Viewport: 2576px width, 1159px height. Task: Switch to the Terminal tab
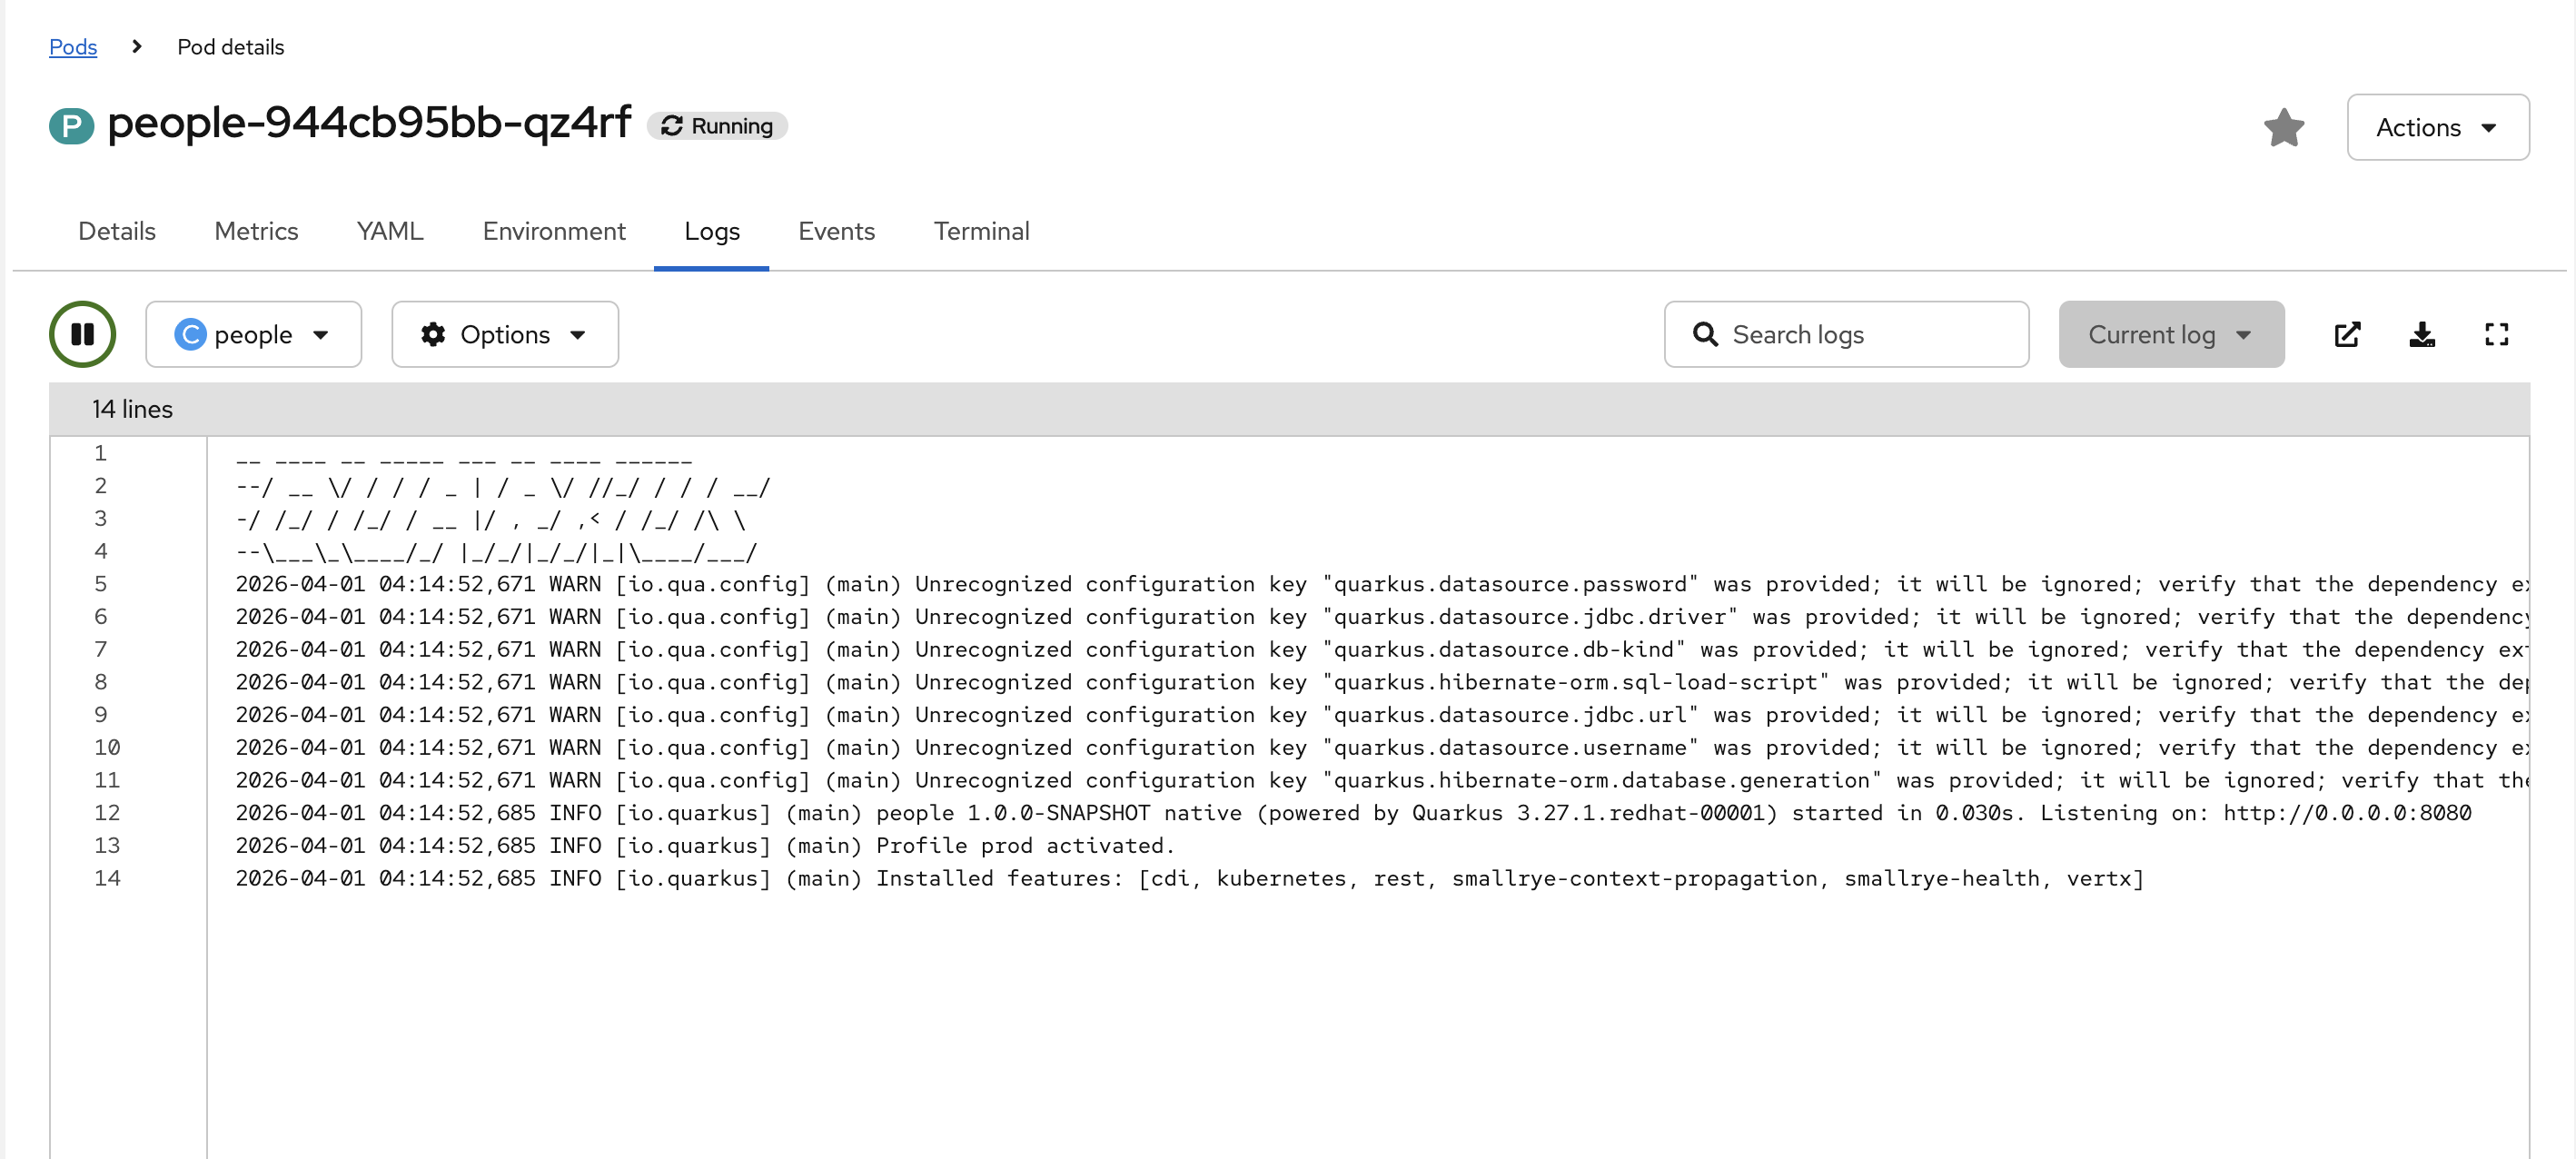(980, 231)
